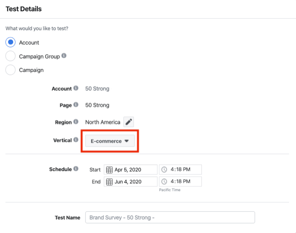Screen dimensions: 296x233
Task: Select the Campaign radio button
Action: pyautogui.click(x=10, y=70)
